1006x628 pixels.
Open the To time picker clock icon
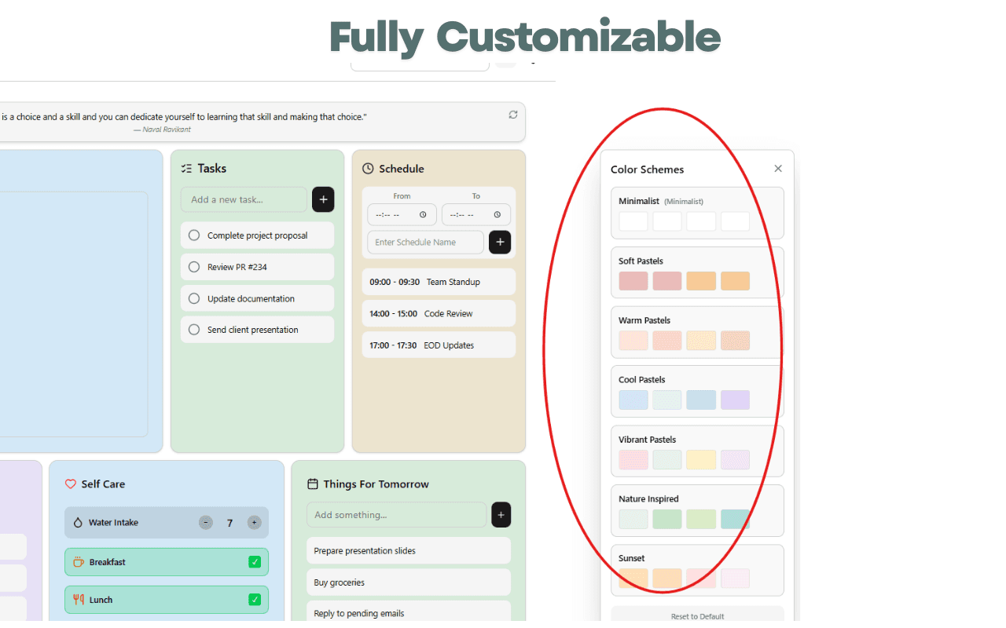pos(497,215)
